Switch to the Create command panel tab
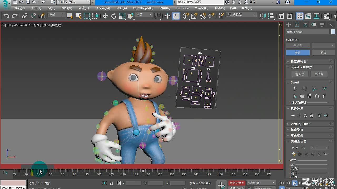This screenshot has width=337, height=189. tap(289, 25)
